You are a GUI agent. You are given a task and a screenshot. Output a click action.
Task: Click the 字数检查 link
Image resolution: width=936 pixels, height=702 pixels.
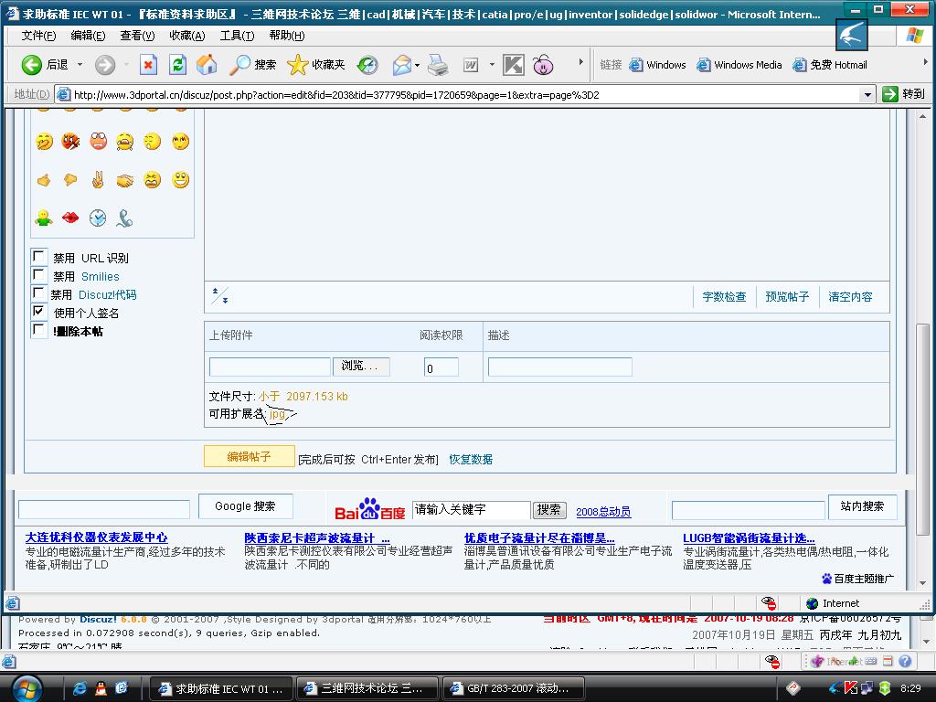tap(724, 297)
